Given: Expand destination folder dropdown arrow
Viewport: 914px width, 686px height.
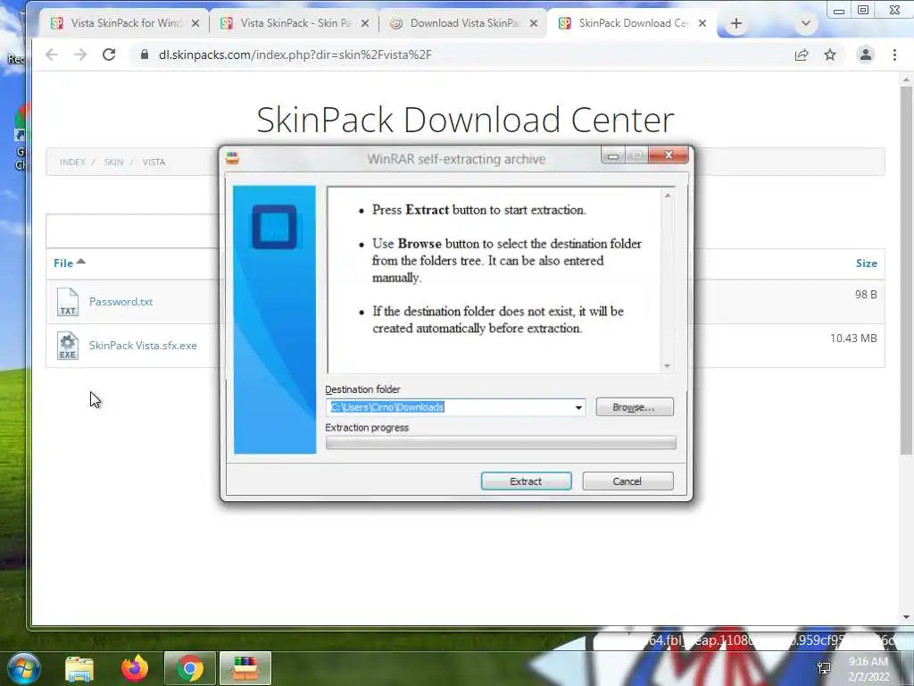Looking at the screenshot, I should [578, 407].
